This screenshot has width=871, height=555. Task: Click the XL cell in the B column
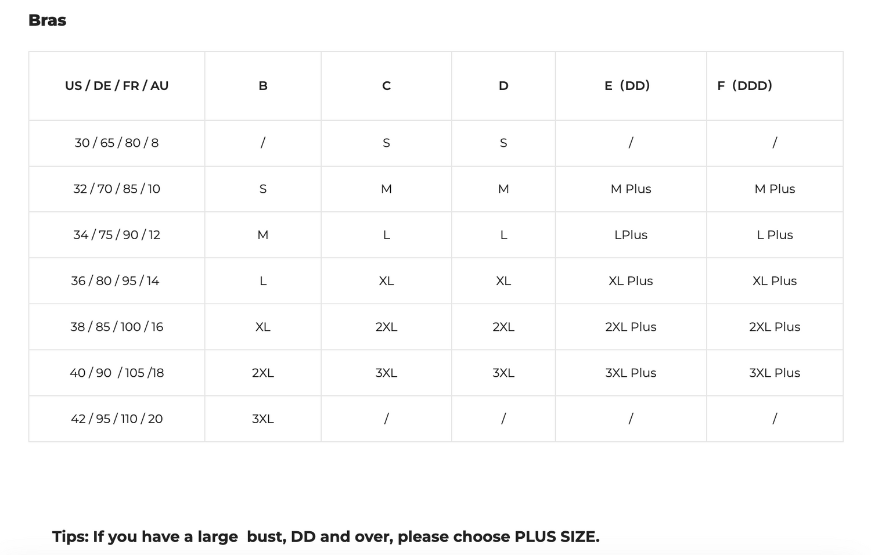point(263,327)
